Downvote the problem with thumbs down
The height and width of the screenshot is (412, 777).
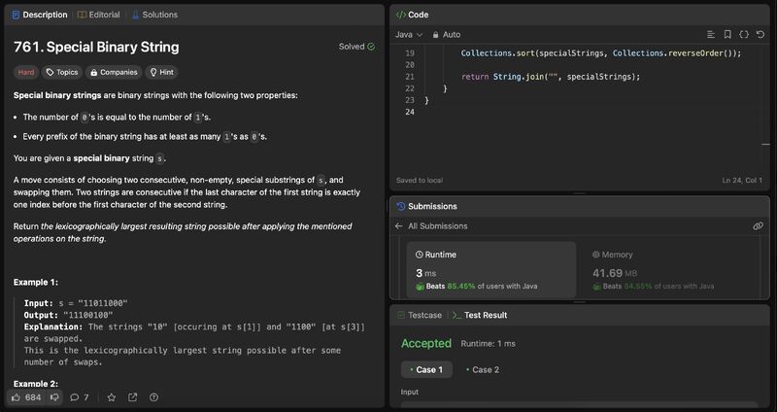coord(54,397)
